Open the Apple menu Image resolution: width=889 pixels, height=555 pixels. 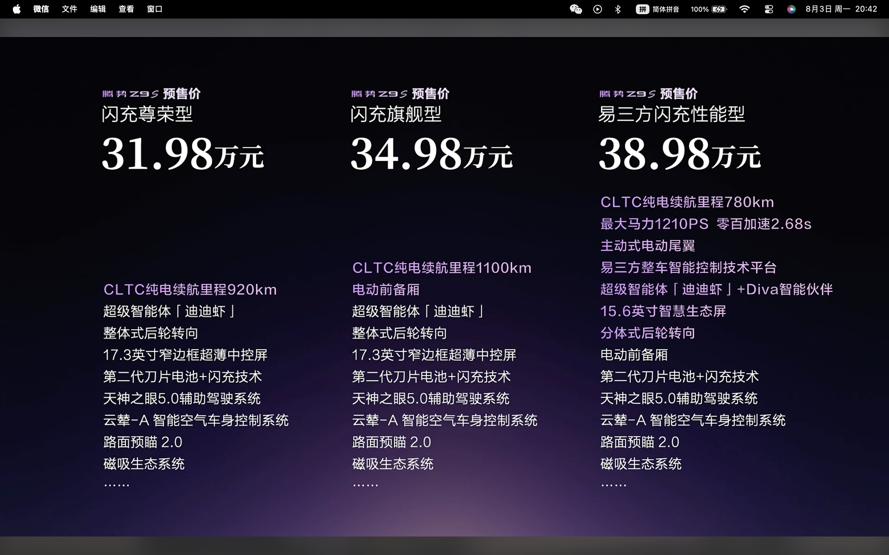(x=17, y=9)
